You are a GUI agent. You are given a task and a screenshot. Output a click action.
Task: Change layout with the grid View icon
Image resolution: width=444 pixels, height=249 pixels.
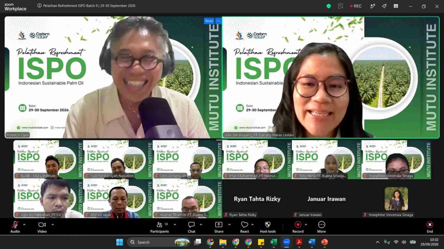(x=396, y=6)
